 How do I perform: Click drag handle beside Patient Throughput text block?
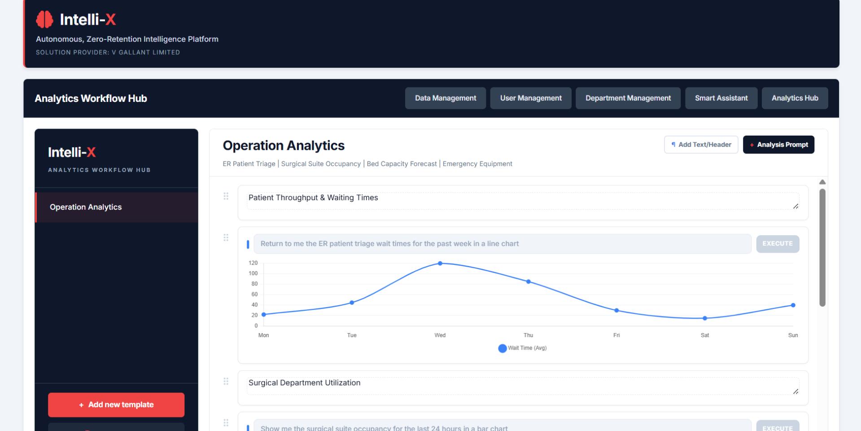(x=226, y=196)
